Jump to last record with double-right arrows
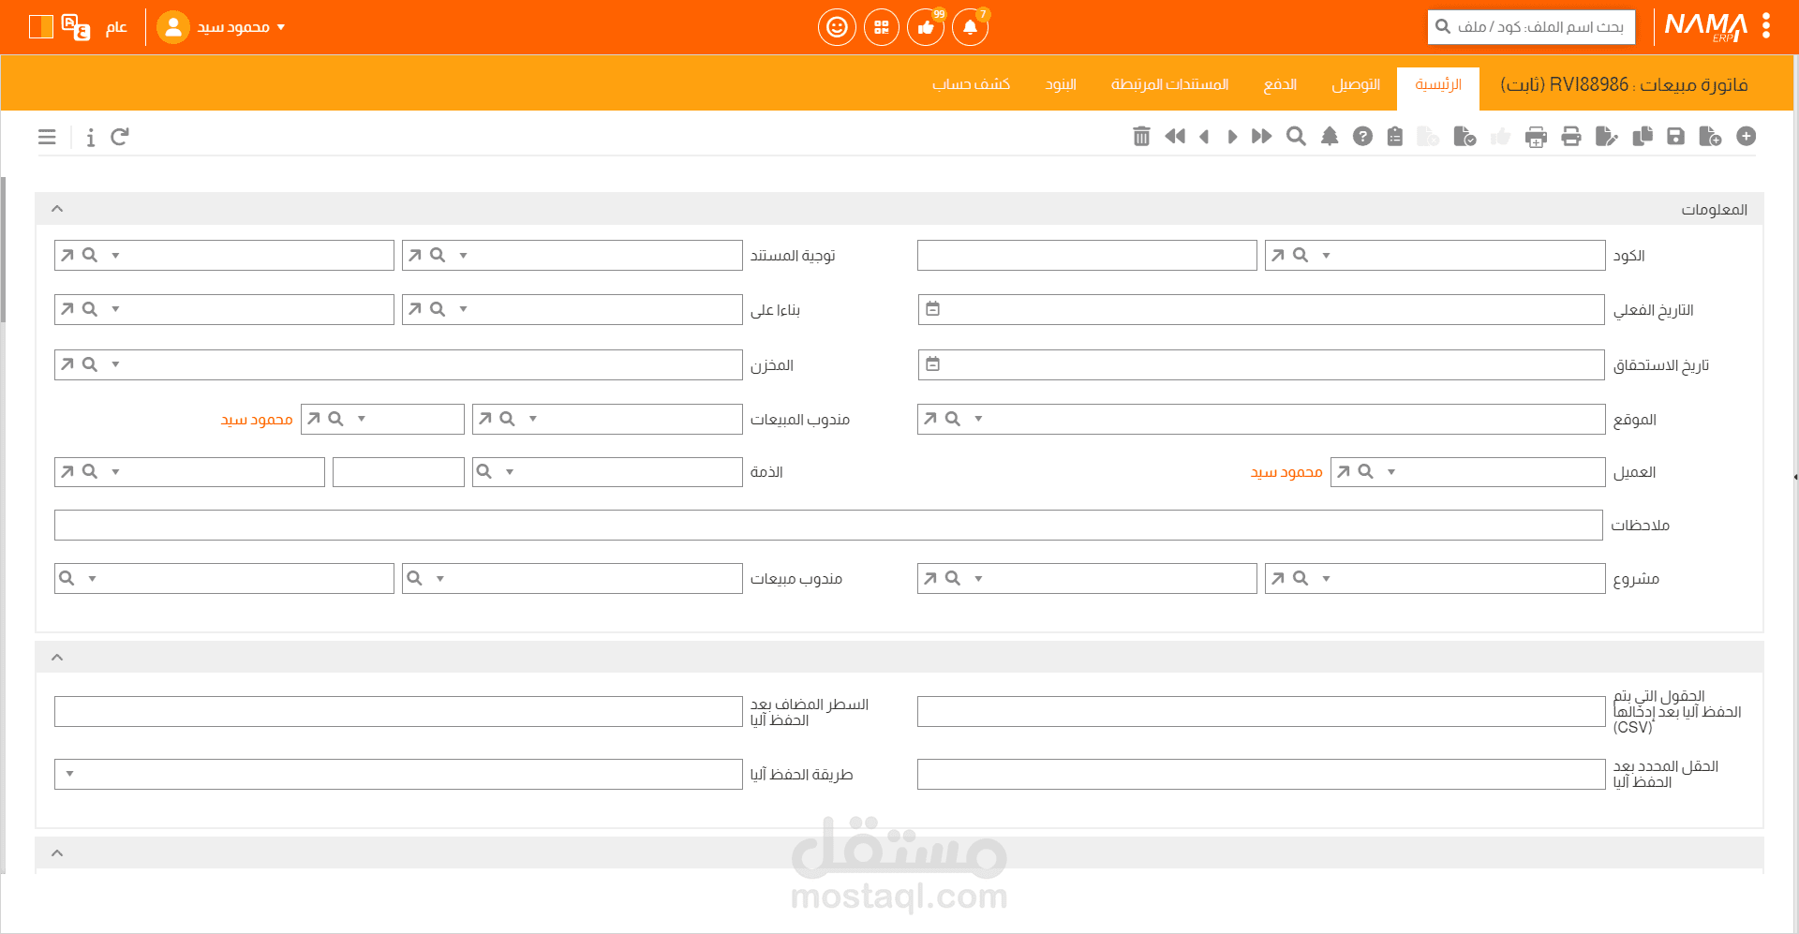1799x934 pixels. 1262,137
